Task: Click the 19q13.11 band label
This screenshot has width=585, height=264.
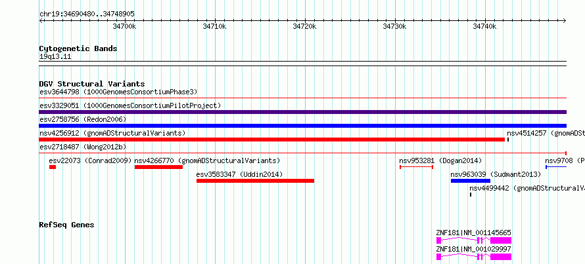Action: click(x=55, y=56)
